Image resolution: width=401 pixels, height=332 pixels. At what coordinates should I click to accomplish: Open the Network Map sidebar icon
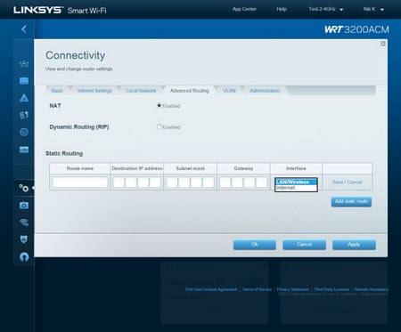pyautogui.click(x=24, y=63)
